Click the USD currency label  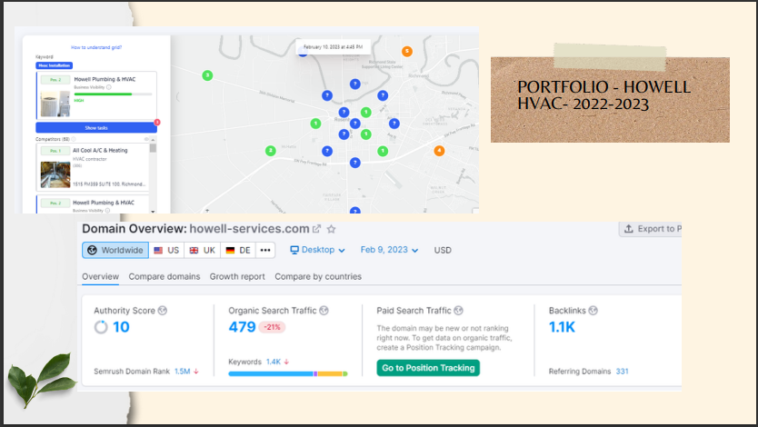[443, 250]
